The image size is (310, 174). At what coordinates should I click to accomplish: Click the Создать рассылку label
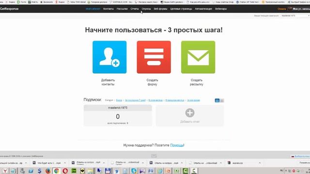coord(197,82)
